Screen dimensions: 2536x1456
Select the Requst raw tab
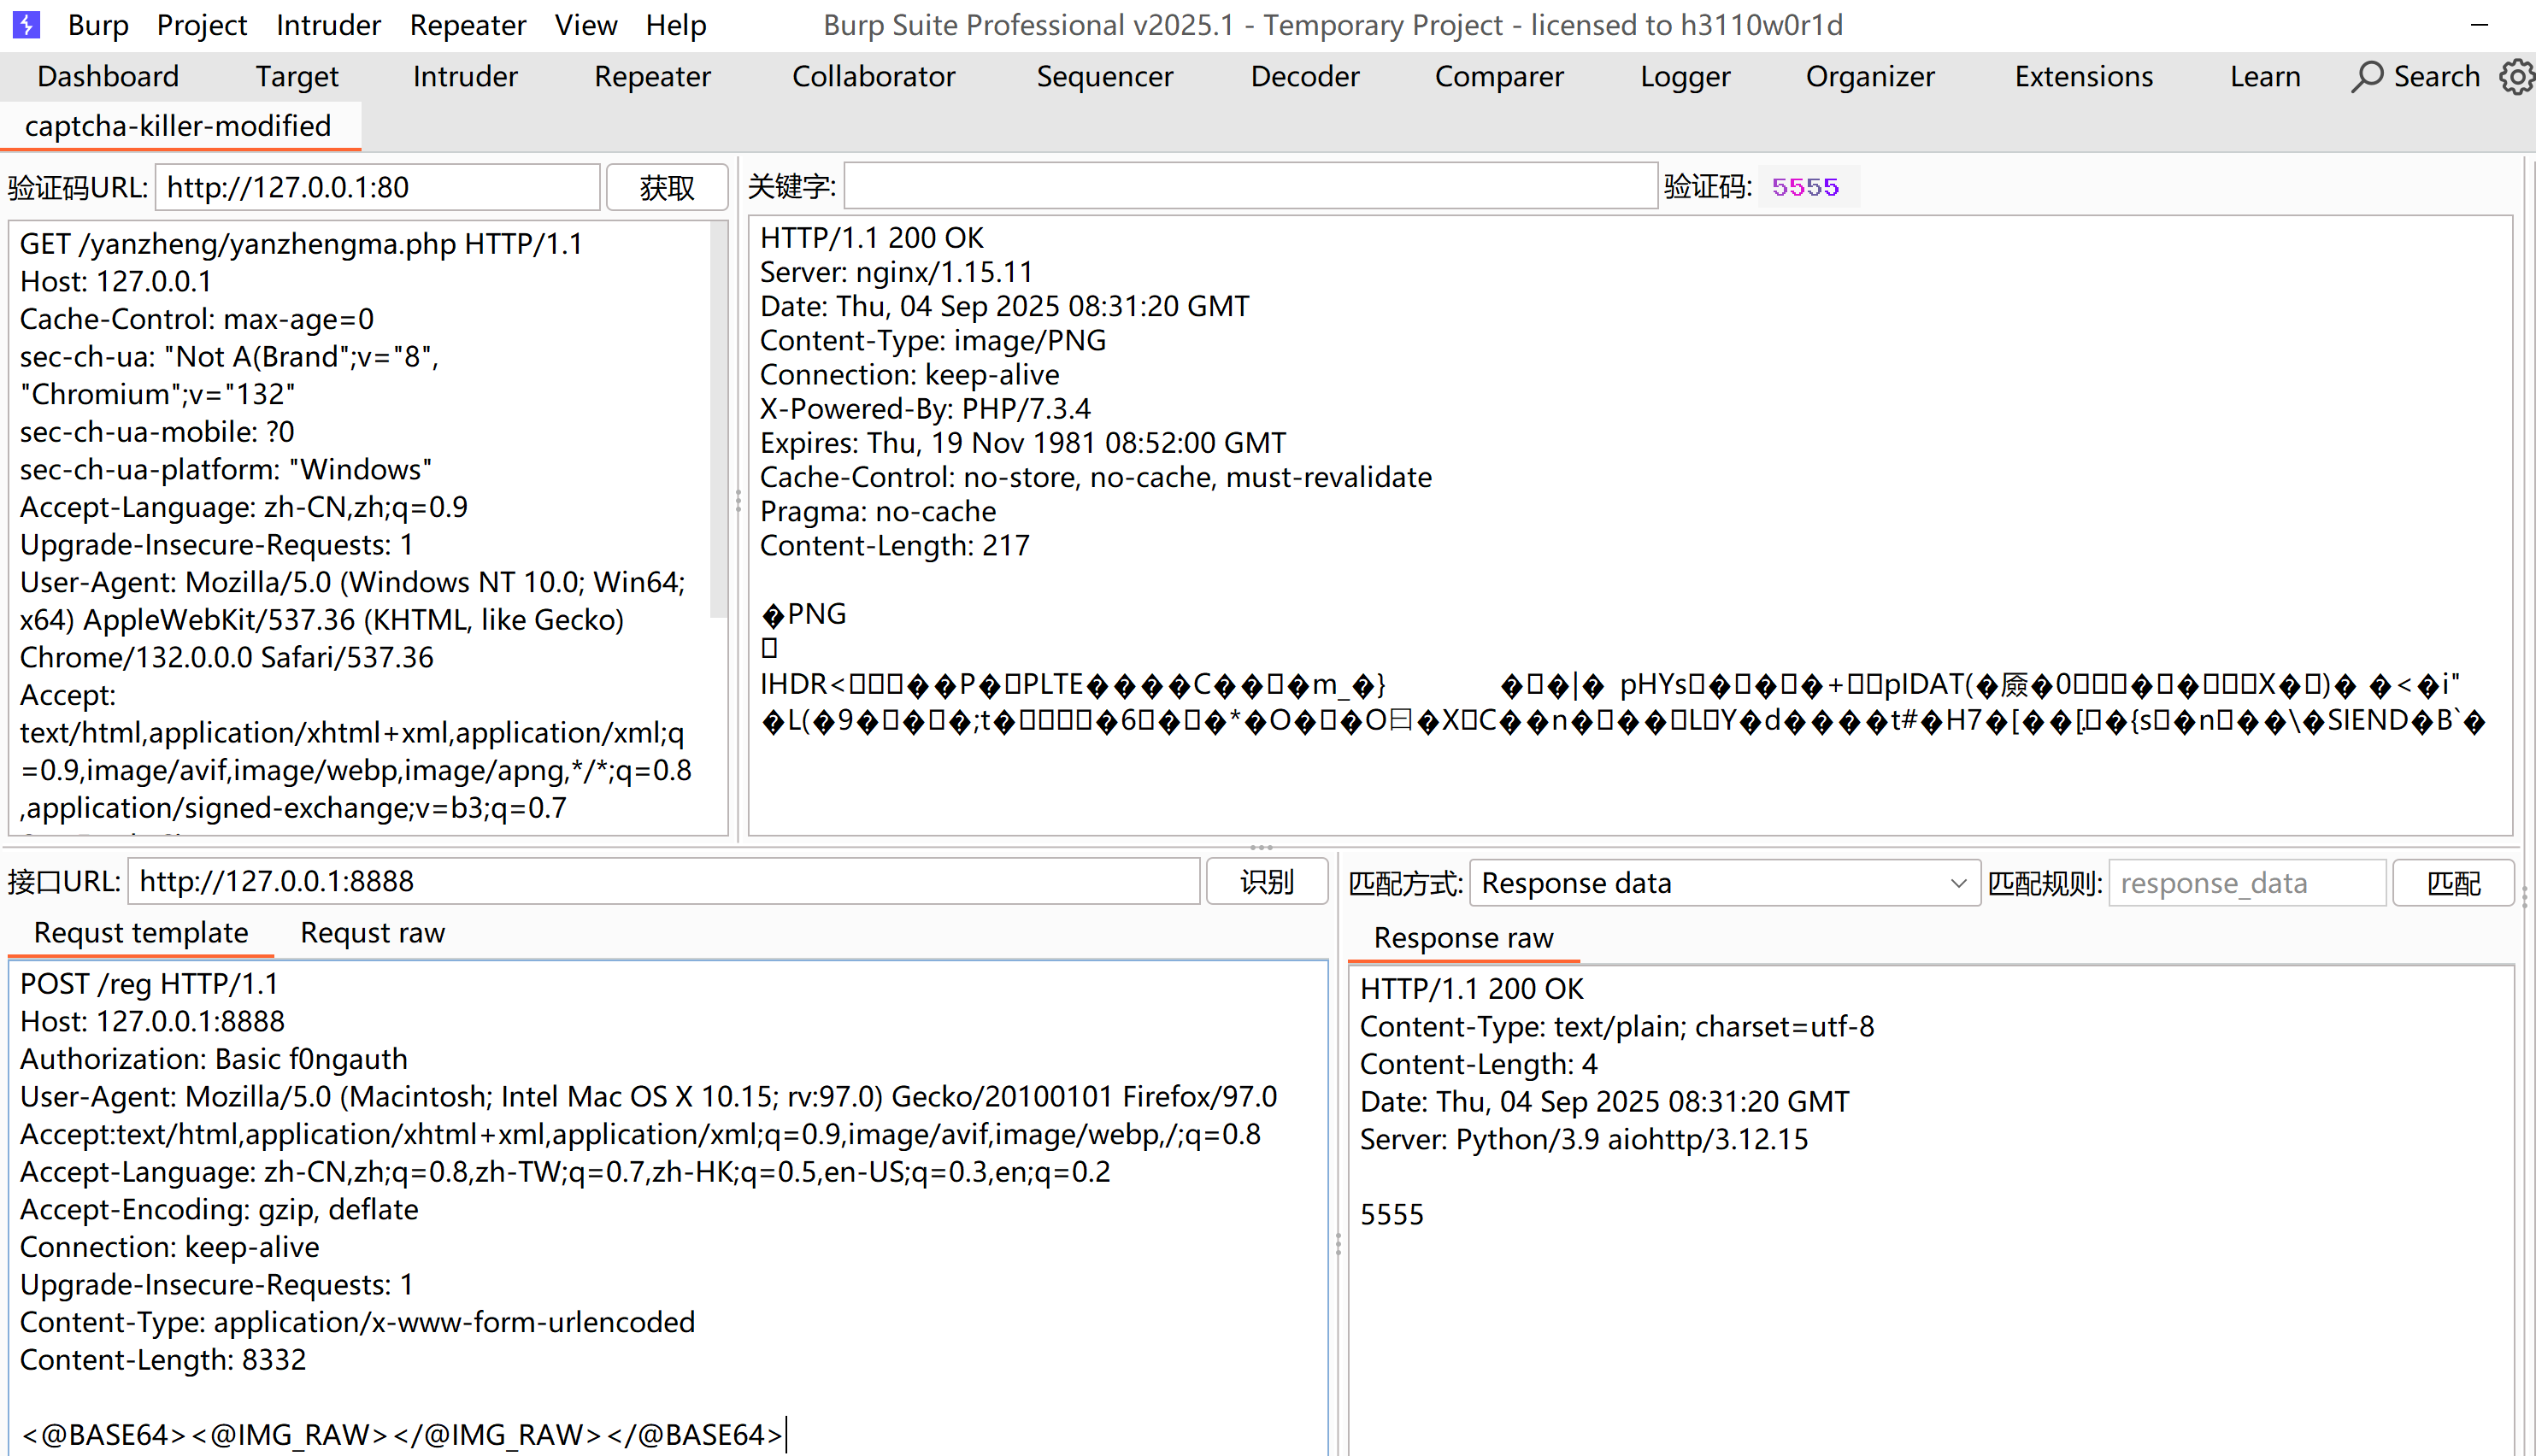point(373,933)
